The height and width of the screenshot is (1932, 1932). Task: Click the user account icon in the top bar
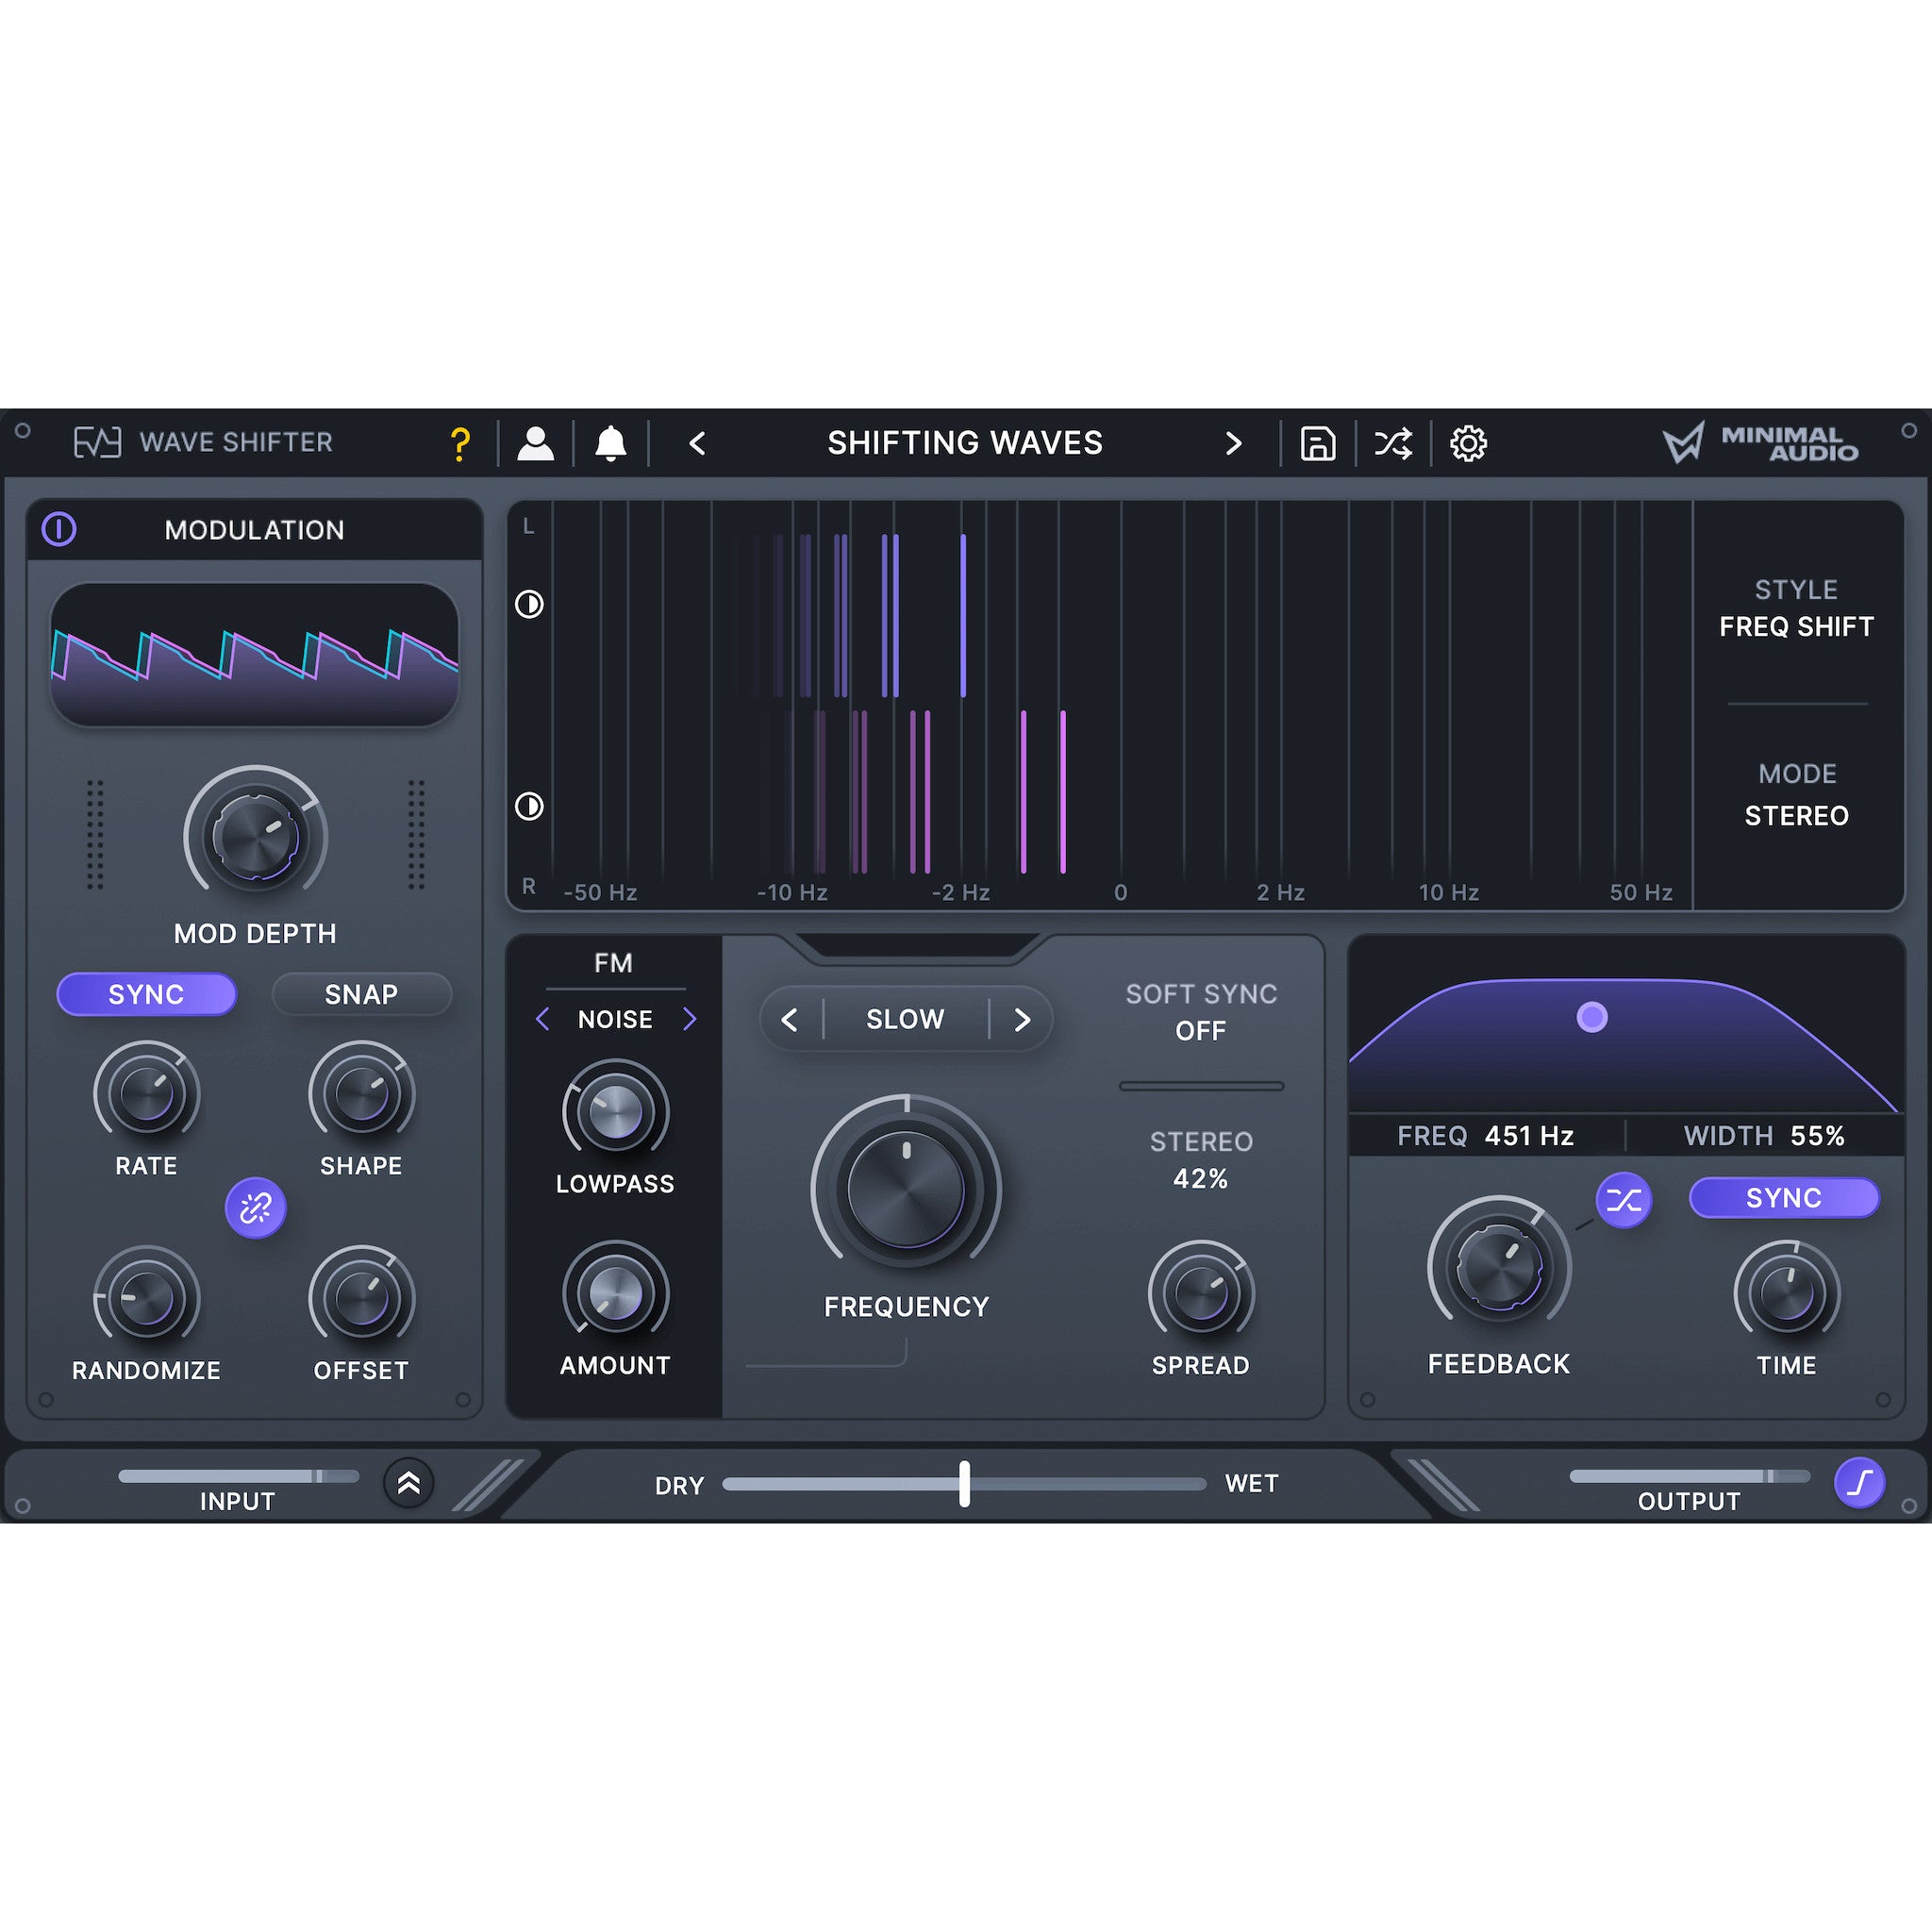coord(536,443)
